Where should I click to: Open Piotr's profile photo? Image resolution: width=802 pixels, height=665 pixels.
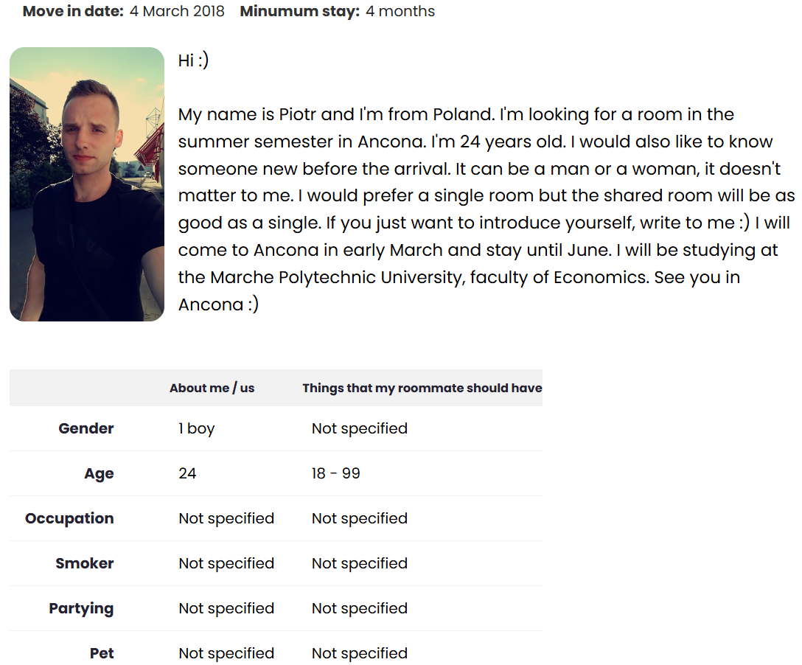(x=87, y=184)
